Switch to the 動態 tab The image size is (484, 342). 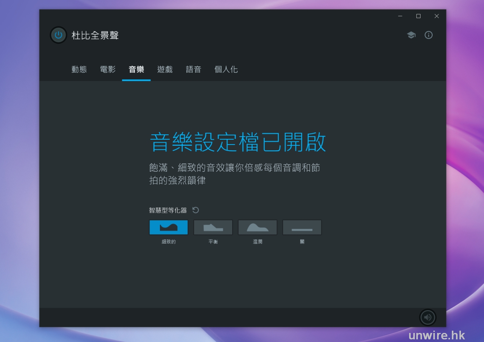(x=79, y=69)
